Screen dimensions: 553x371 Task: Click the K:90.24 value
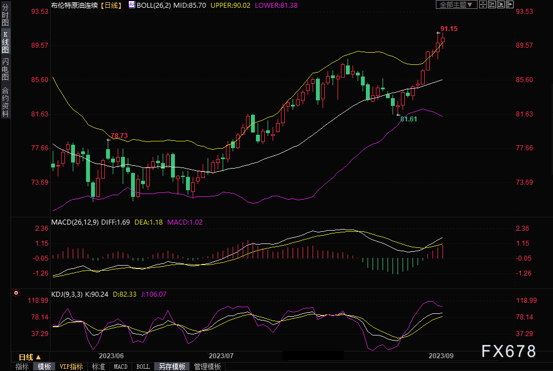tap(97, 294)
